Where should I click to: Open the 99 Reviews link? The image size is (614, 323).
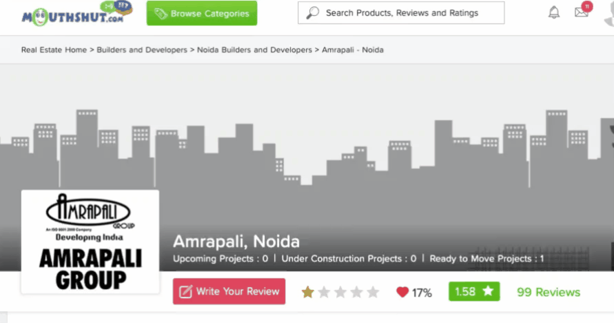(549, 292)
